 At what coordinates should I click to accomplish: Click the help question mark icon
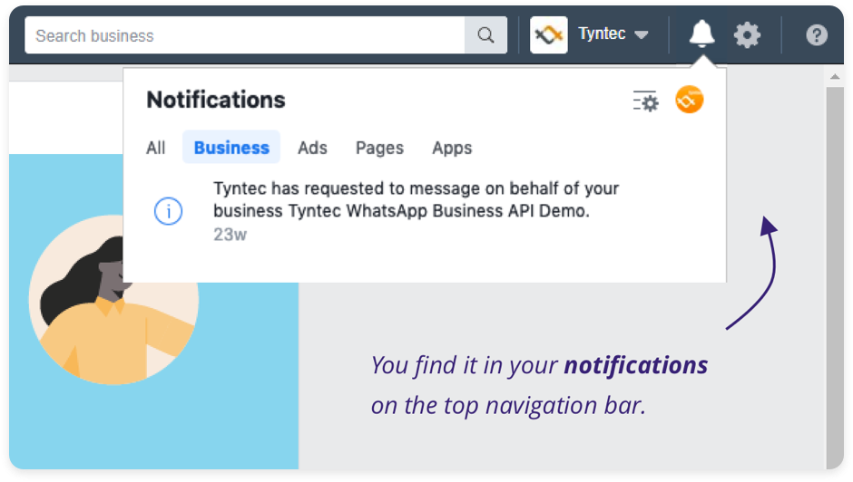click(x=817, y=35)
